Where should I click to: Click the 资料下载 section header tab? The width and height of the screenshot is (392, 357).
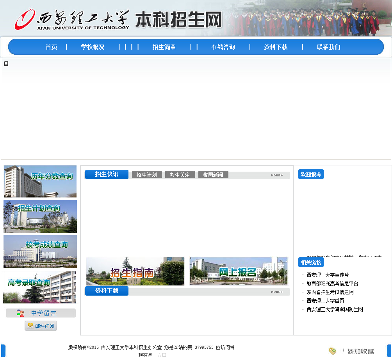click(107, 291)
